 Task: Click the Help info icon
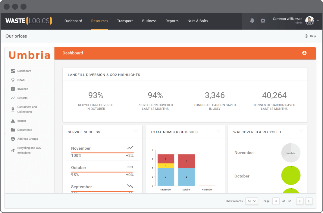(x=306, y=36)
